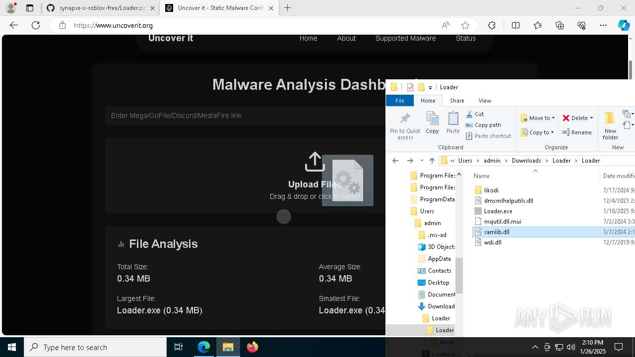This screenshot has width=635, height=357.
Task: Switch to synapse-x-roblox-free GitHub tab
Action: [101, 8]
